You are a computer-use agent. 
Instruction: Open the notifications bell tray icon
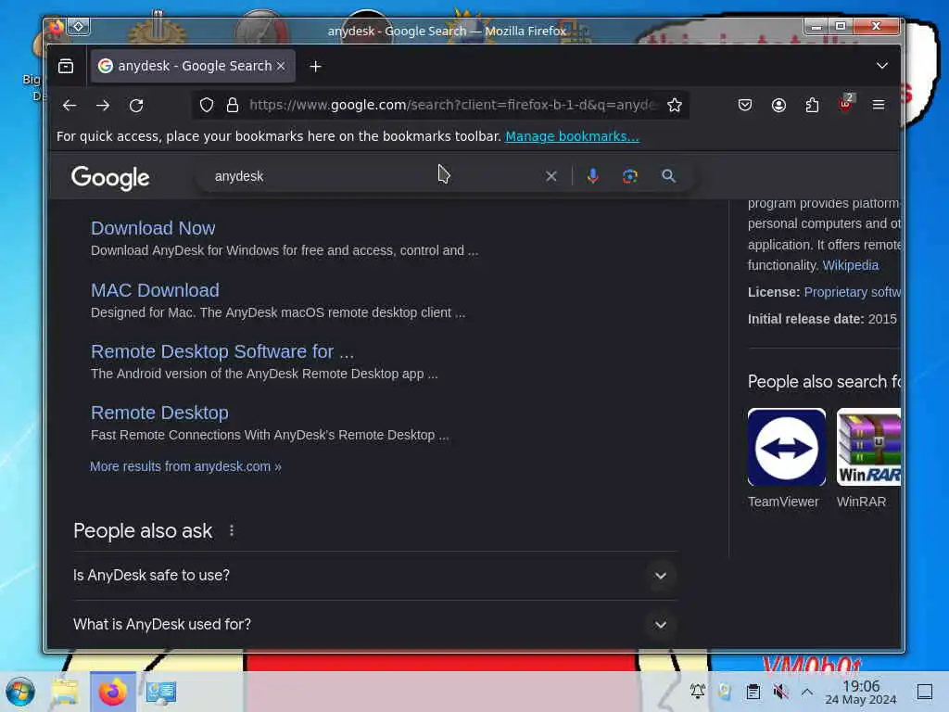click(x=697, y=692)
